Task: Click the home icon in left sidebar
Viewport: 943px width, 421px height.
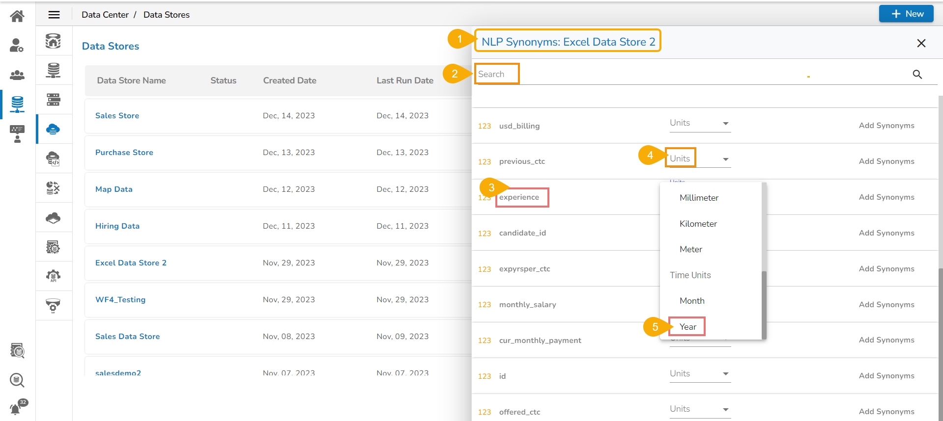Action: [17, 16]
